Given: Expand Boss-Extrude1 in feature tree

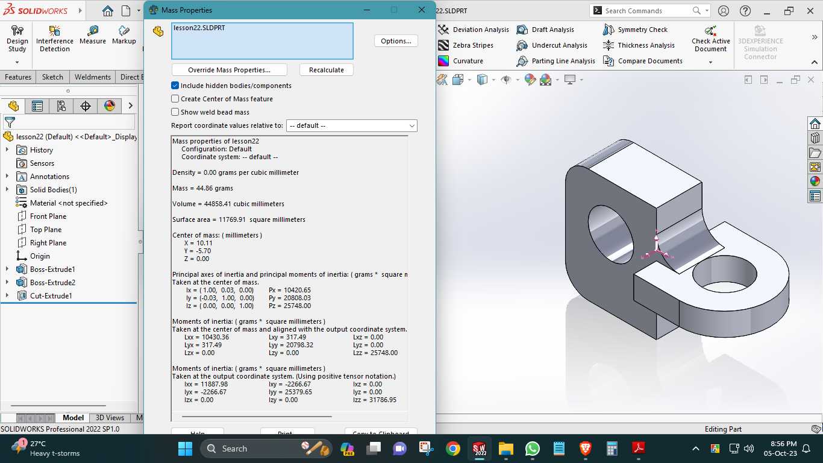Looking at the screenshot, I should [7, 269].
